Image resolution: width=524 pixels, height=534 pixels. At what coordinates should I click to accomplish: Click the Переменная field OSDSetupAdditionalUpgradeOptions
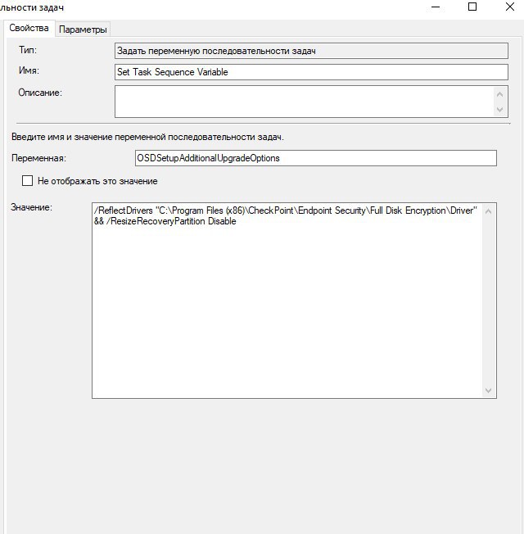coord(315,158)
